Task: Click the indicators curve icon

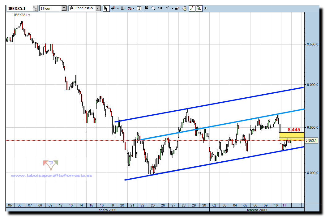Action: [130, 8]
